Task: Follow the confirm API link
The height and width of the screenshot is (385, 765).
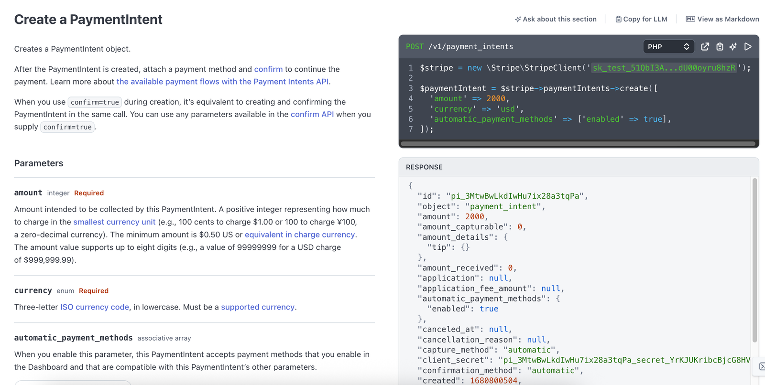Action: click(312, 114)
